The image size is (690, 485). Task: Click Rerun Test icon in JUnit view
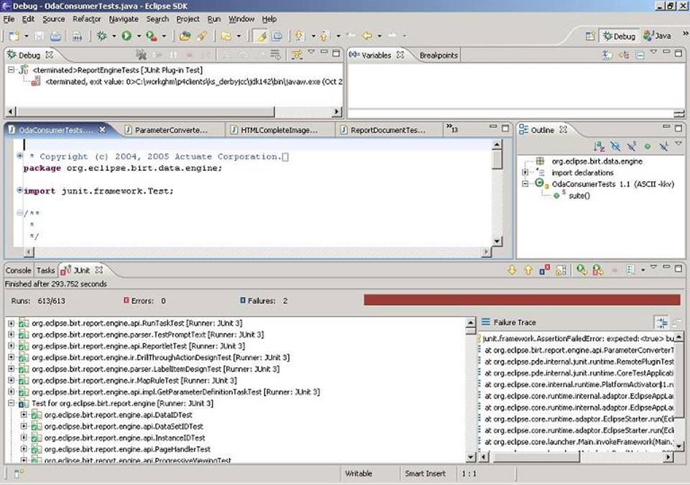click(581, 269)
